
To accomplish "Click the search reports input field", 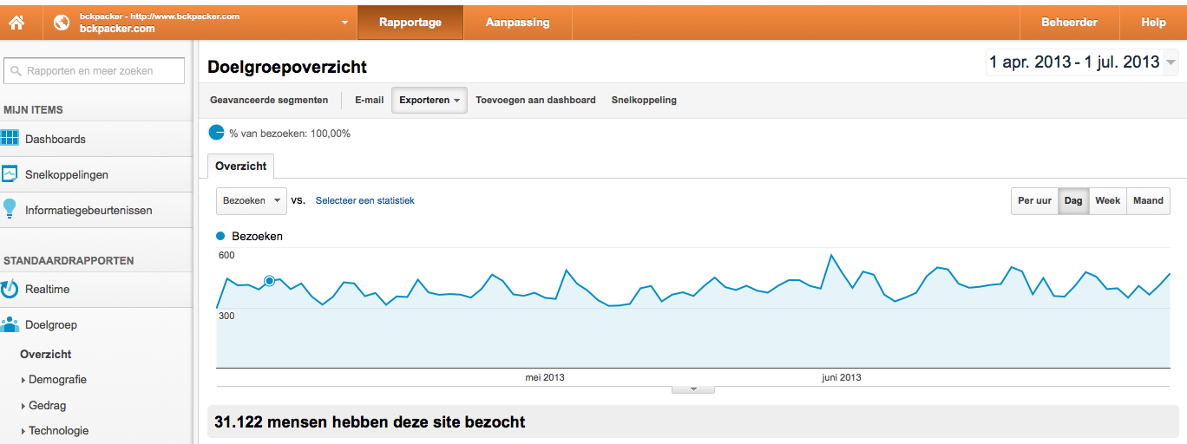I will tap(94, 71).
